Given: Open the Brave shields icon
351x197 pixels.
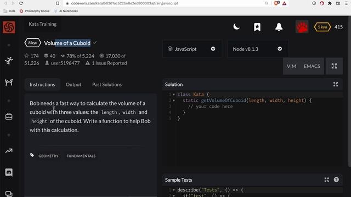Looking at the screenshot, I should [x=276, y=3].
